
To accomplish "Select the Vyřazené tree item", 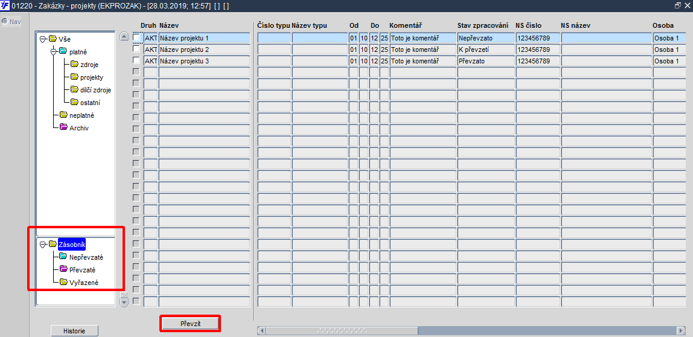I will [83, 282].
